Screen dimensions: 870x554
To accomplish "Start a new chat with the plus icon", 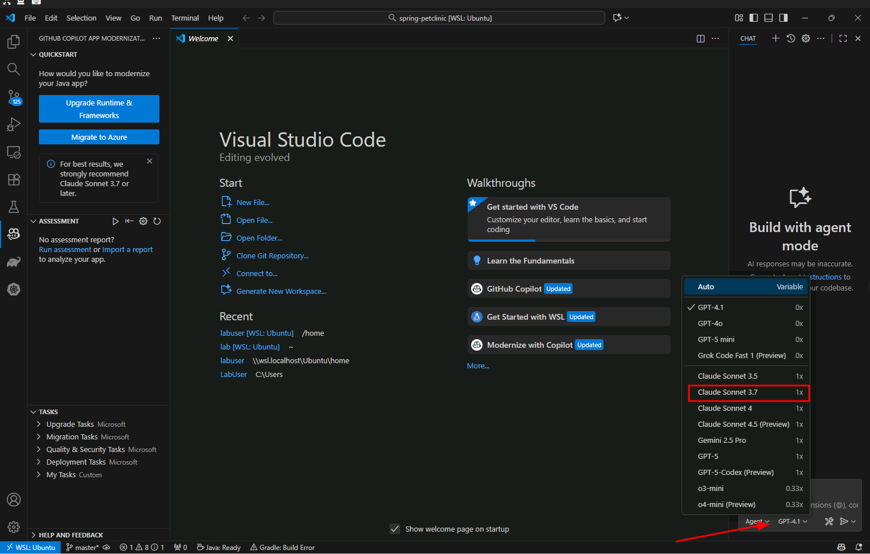I will 775,38.
